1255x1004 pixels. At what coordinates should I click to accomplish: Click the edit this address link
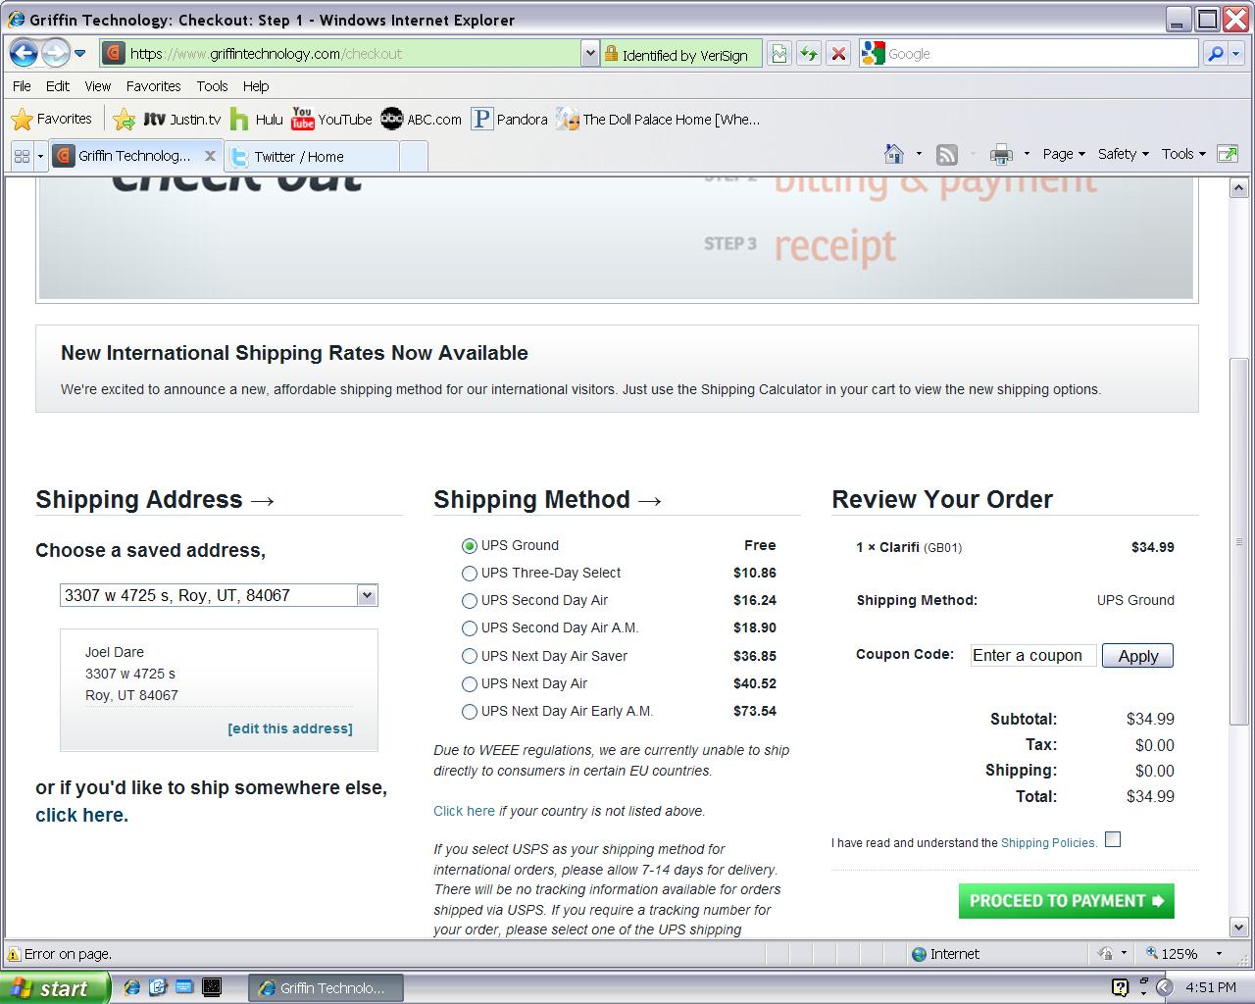click(x=290, y=728)
